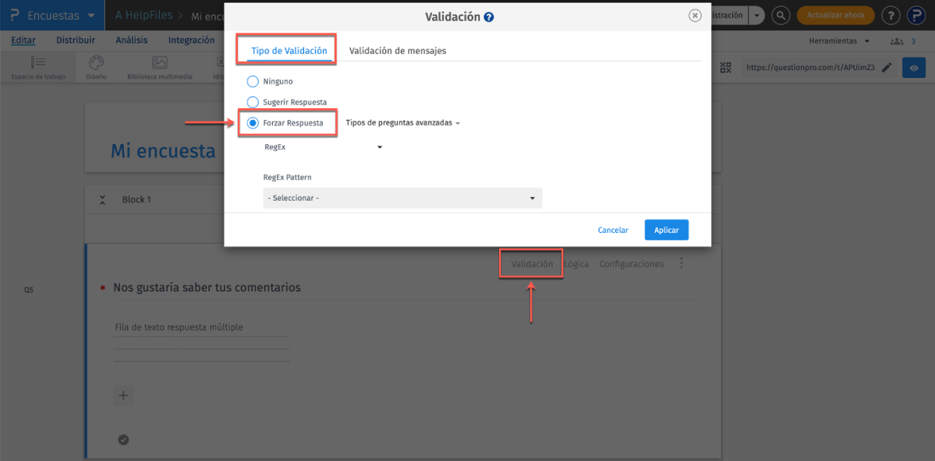Cancel the validation dialog
Image resolution: width=935 pixels, height=461 pixels.
pos(613,230)
